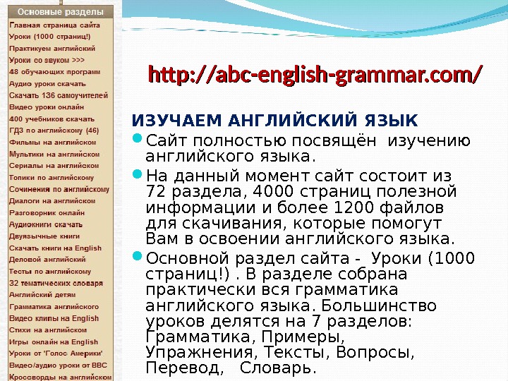Select 'ГДЗ по английскому (46)'

(54, 131)
